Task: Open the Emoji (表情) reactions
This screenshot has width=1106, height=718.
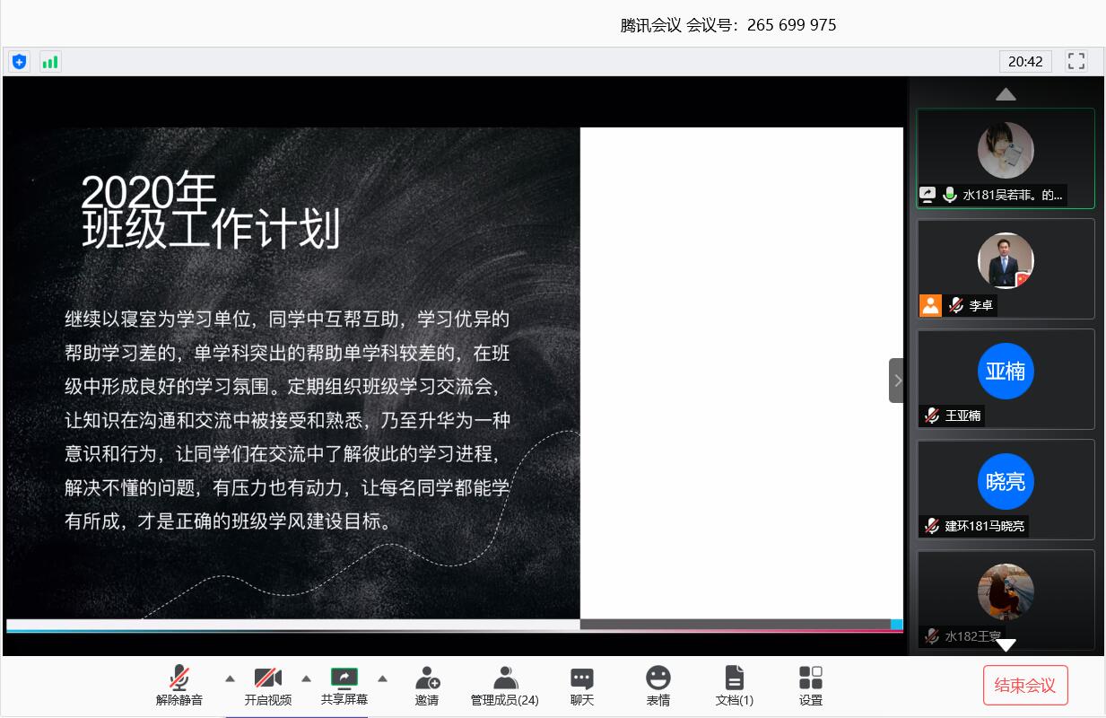Action: [x=658, y=686]
